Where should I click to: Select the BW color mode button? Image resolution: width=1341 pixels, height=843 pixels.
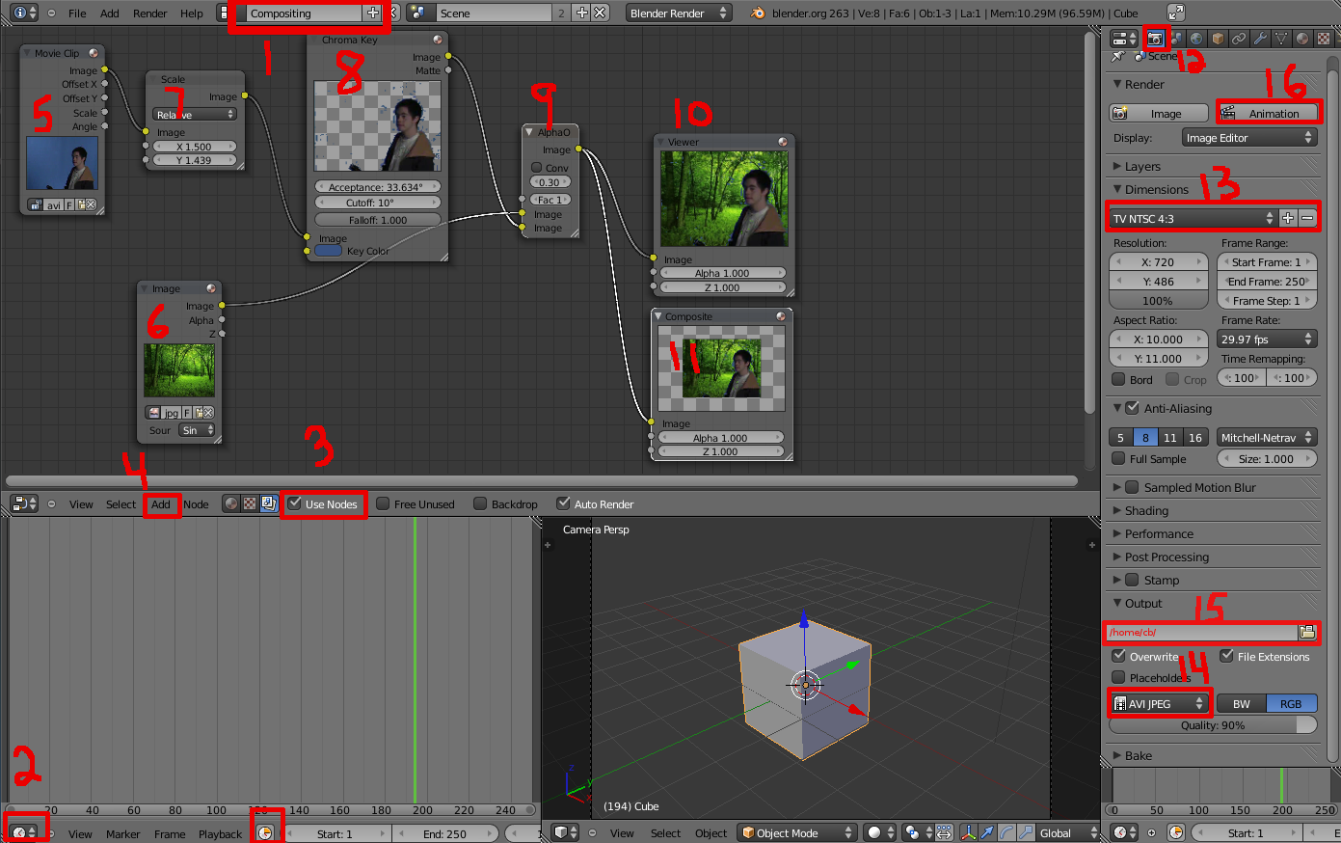[x=1242, y=703]
